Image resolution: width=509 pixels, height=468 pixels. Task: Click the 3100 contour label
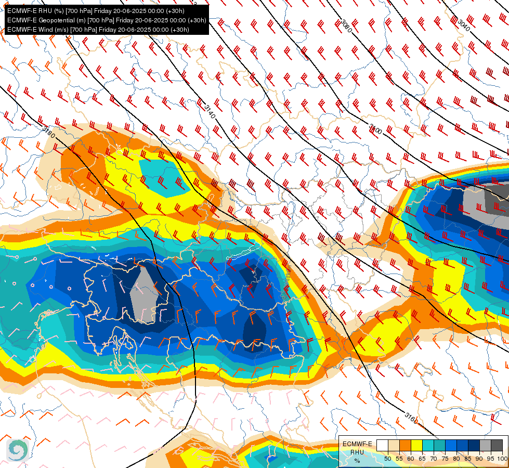pos(375,129)
